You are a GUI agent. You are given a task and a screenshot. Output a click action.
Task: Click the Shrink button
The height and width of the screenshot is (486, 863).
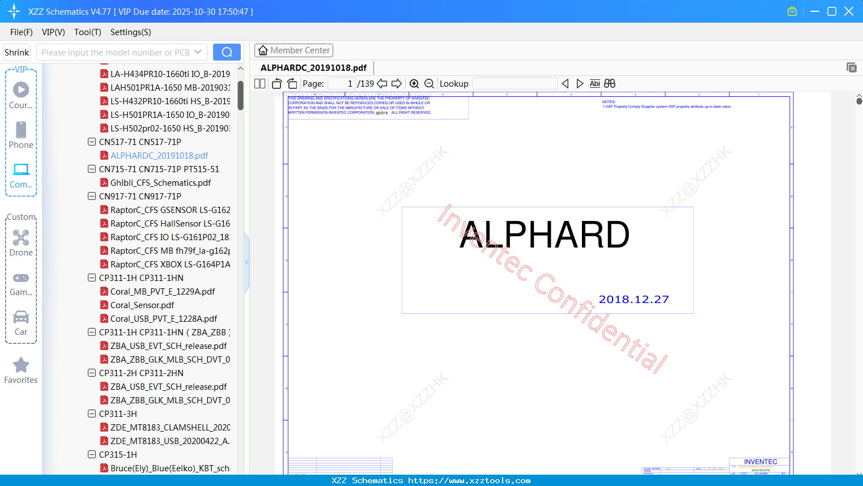tap(17, 52)
